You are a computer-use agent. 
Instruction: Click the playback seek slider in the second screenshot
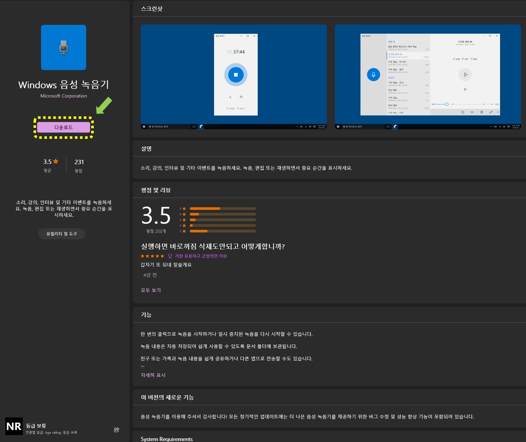[x=446, y=104]
